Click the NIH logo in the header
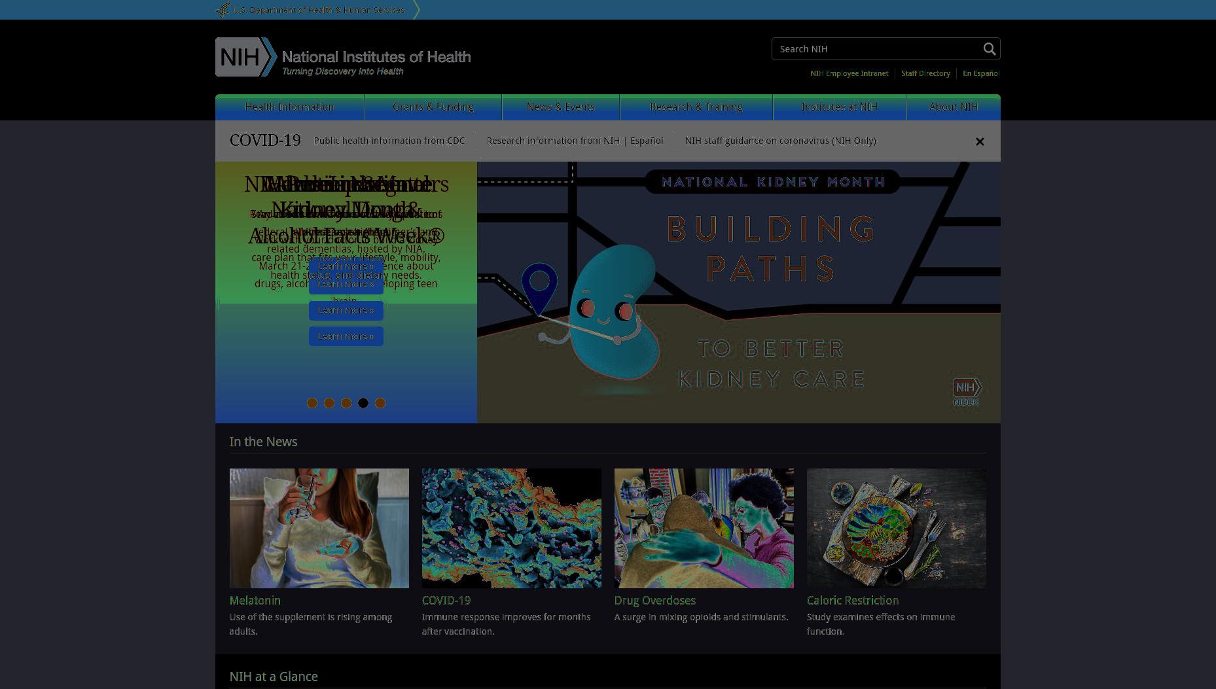The width and height of the screenshot is (1216, 689). click(246, 57)
